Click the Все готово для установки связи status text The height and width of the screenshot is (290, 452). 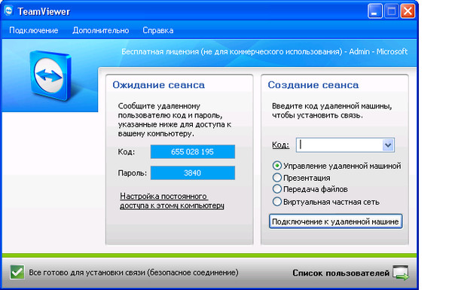(134, 273)
